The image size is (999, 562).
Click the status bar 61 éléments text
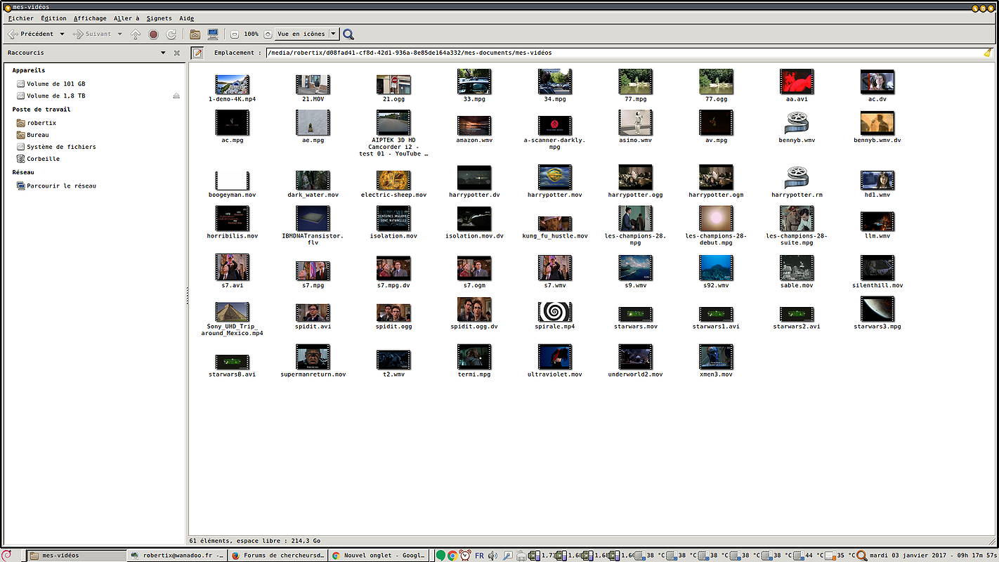click(x=255, y=541)
